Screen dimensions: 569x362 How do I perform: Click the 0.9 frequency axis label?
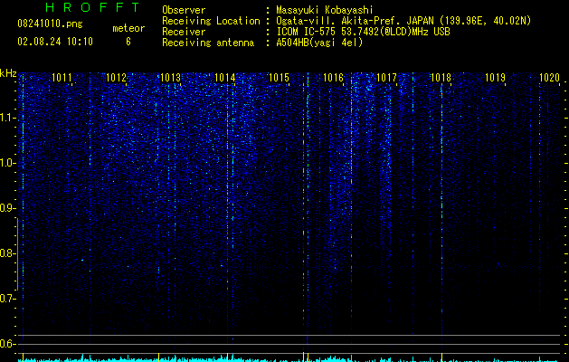7,208
